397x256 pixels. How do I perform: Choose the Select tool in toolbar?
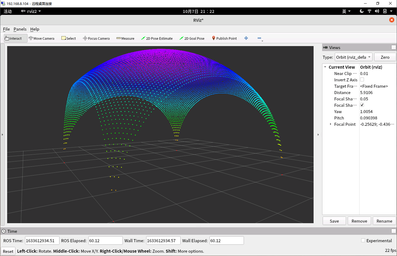[69, 38]
